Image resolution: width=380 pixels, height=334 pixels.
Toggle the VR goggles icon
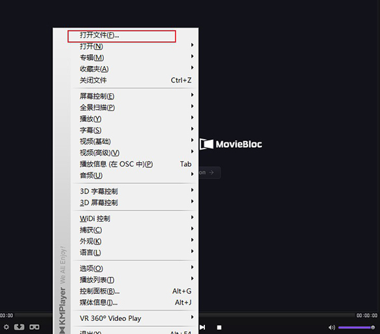(34, 327)
